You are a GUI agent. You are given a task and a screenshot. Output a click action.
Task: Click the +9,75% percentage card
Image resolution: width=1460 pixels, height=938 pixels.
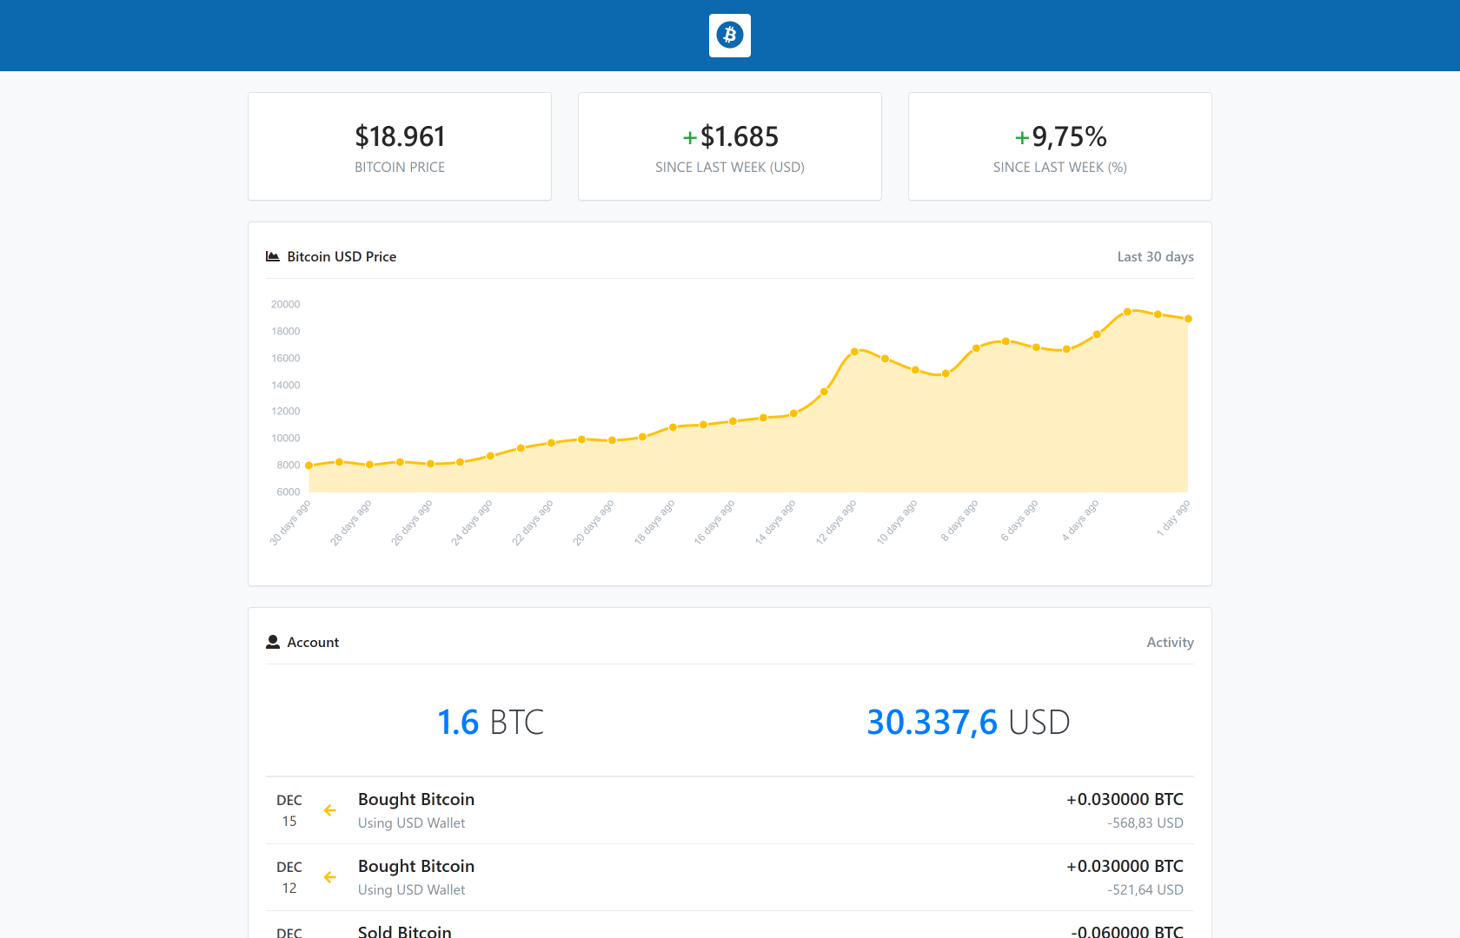pyautogui.click(x=1059, y=146)
